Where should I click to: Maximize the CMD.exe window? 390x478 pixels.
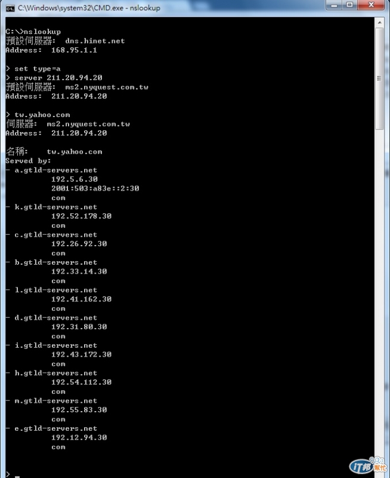[x=350, y=5]
